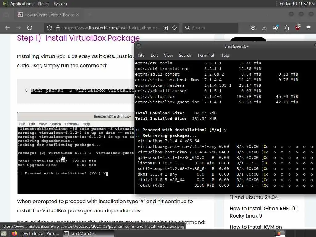
Task: Go back using Firefox back arrow
Action: [x=7, y=28]
